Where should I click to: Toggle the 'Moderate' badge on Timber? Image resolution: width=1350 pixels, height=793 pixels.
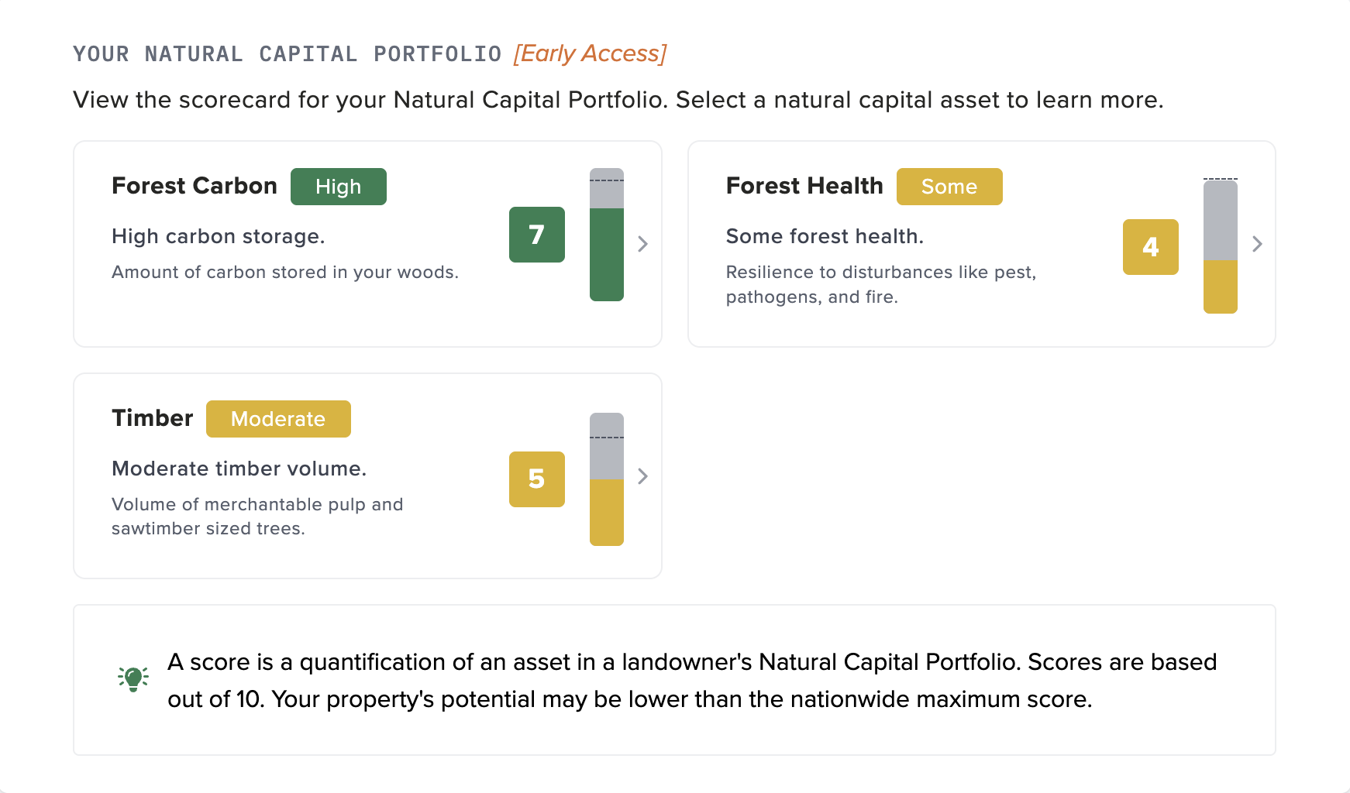coord(278,418)
